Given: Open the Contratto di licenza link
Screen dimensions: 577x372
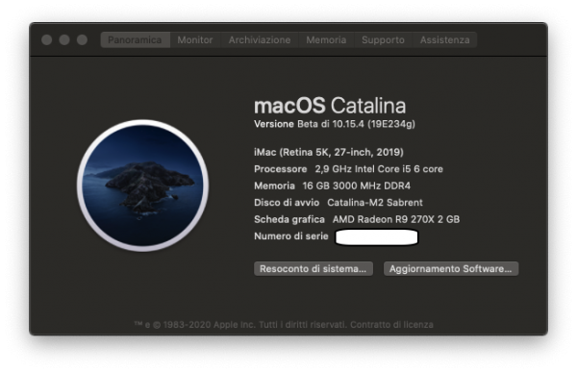Looking at the screenshot, I should (391, 325).
